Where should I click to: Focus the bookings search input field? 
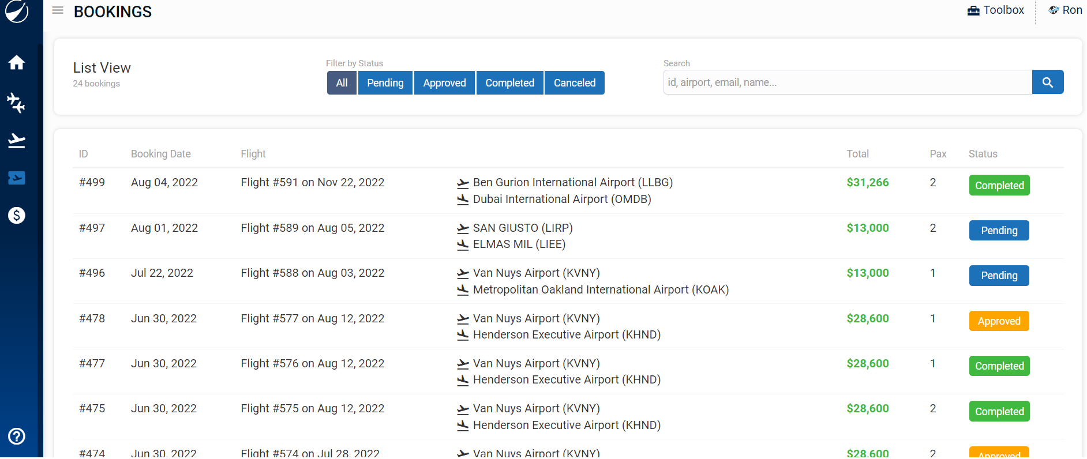tap(848, 82)
